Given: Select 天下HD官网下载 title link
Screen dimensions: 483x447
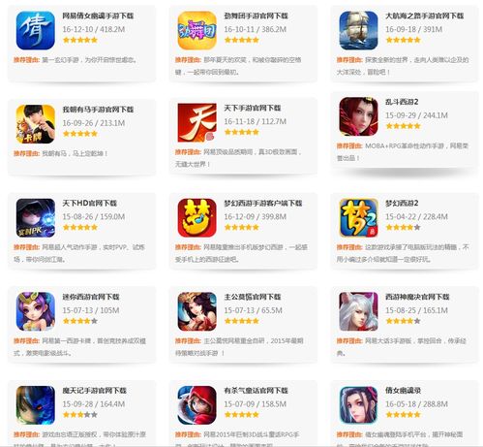Looking at the screenshot, I should tap(89, 204).
